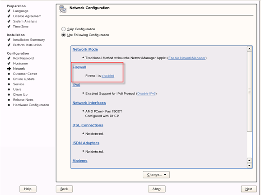Open the Modems link
Image resolution: width=261 pixels, height=196 pixels.
[80, 161]
